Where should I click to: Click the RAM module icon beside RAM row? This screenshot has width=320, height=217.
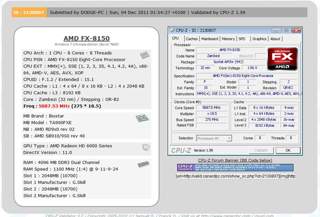(x=143, y=164)
